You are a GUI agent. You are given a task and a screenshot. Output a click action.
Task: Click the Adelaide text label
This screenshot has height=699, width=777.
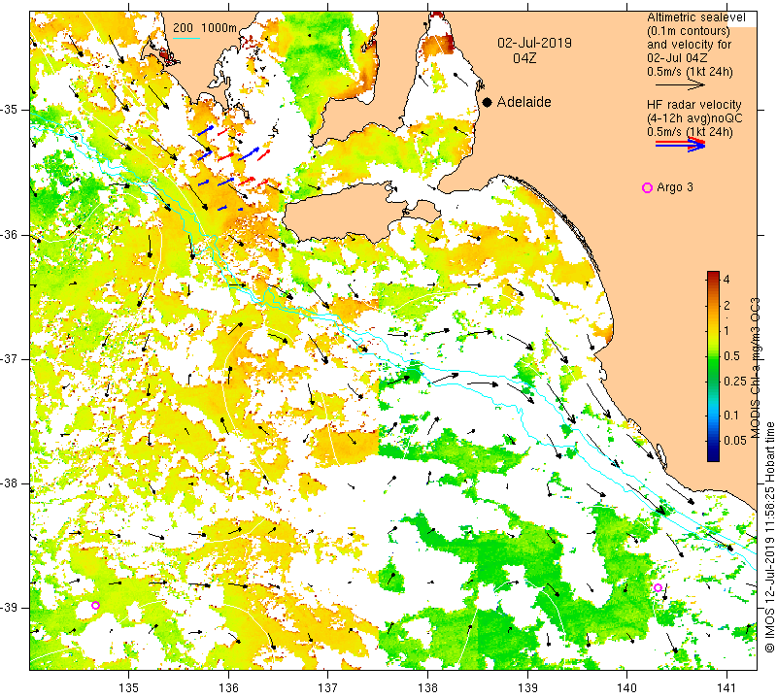click(x=524, y=102)
